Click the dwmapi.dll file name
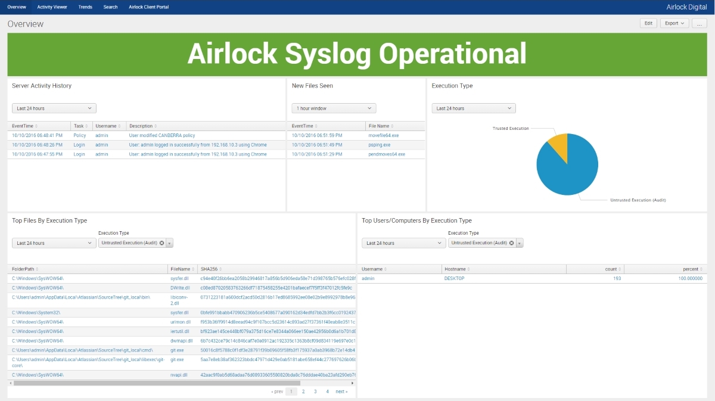The width and height of the screenshot is (715, 401). tap(182, 341)
